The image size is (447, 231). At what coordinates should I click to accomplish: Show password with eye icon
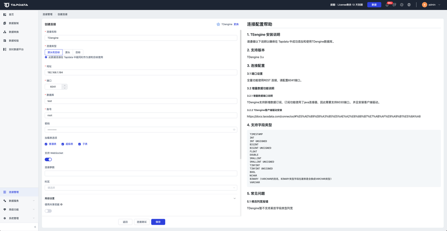pos(234,129)
